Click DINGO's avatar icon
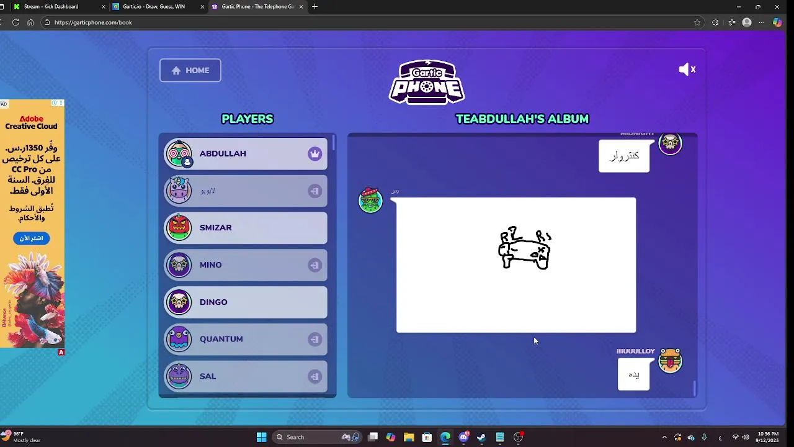 click(x=179, y=302)
